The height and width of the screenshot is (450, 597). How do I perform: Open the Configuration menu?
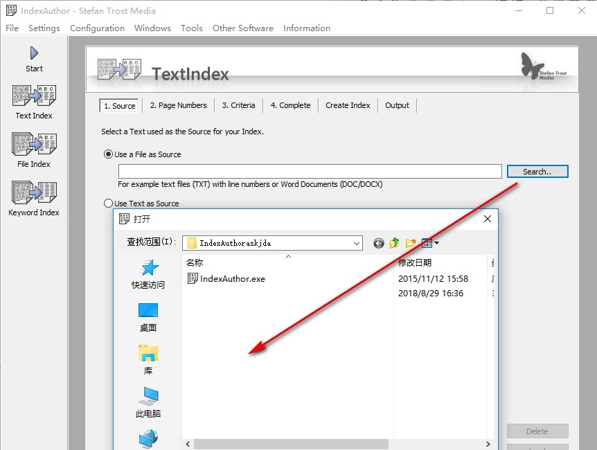(97, 28)
